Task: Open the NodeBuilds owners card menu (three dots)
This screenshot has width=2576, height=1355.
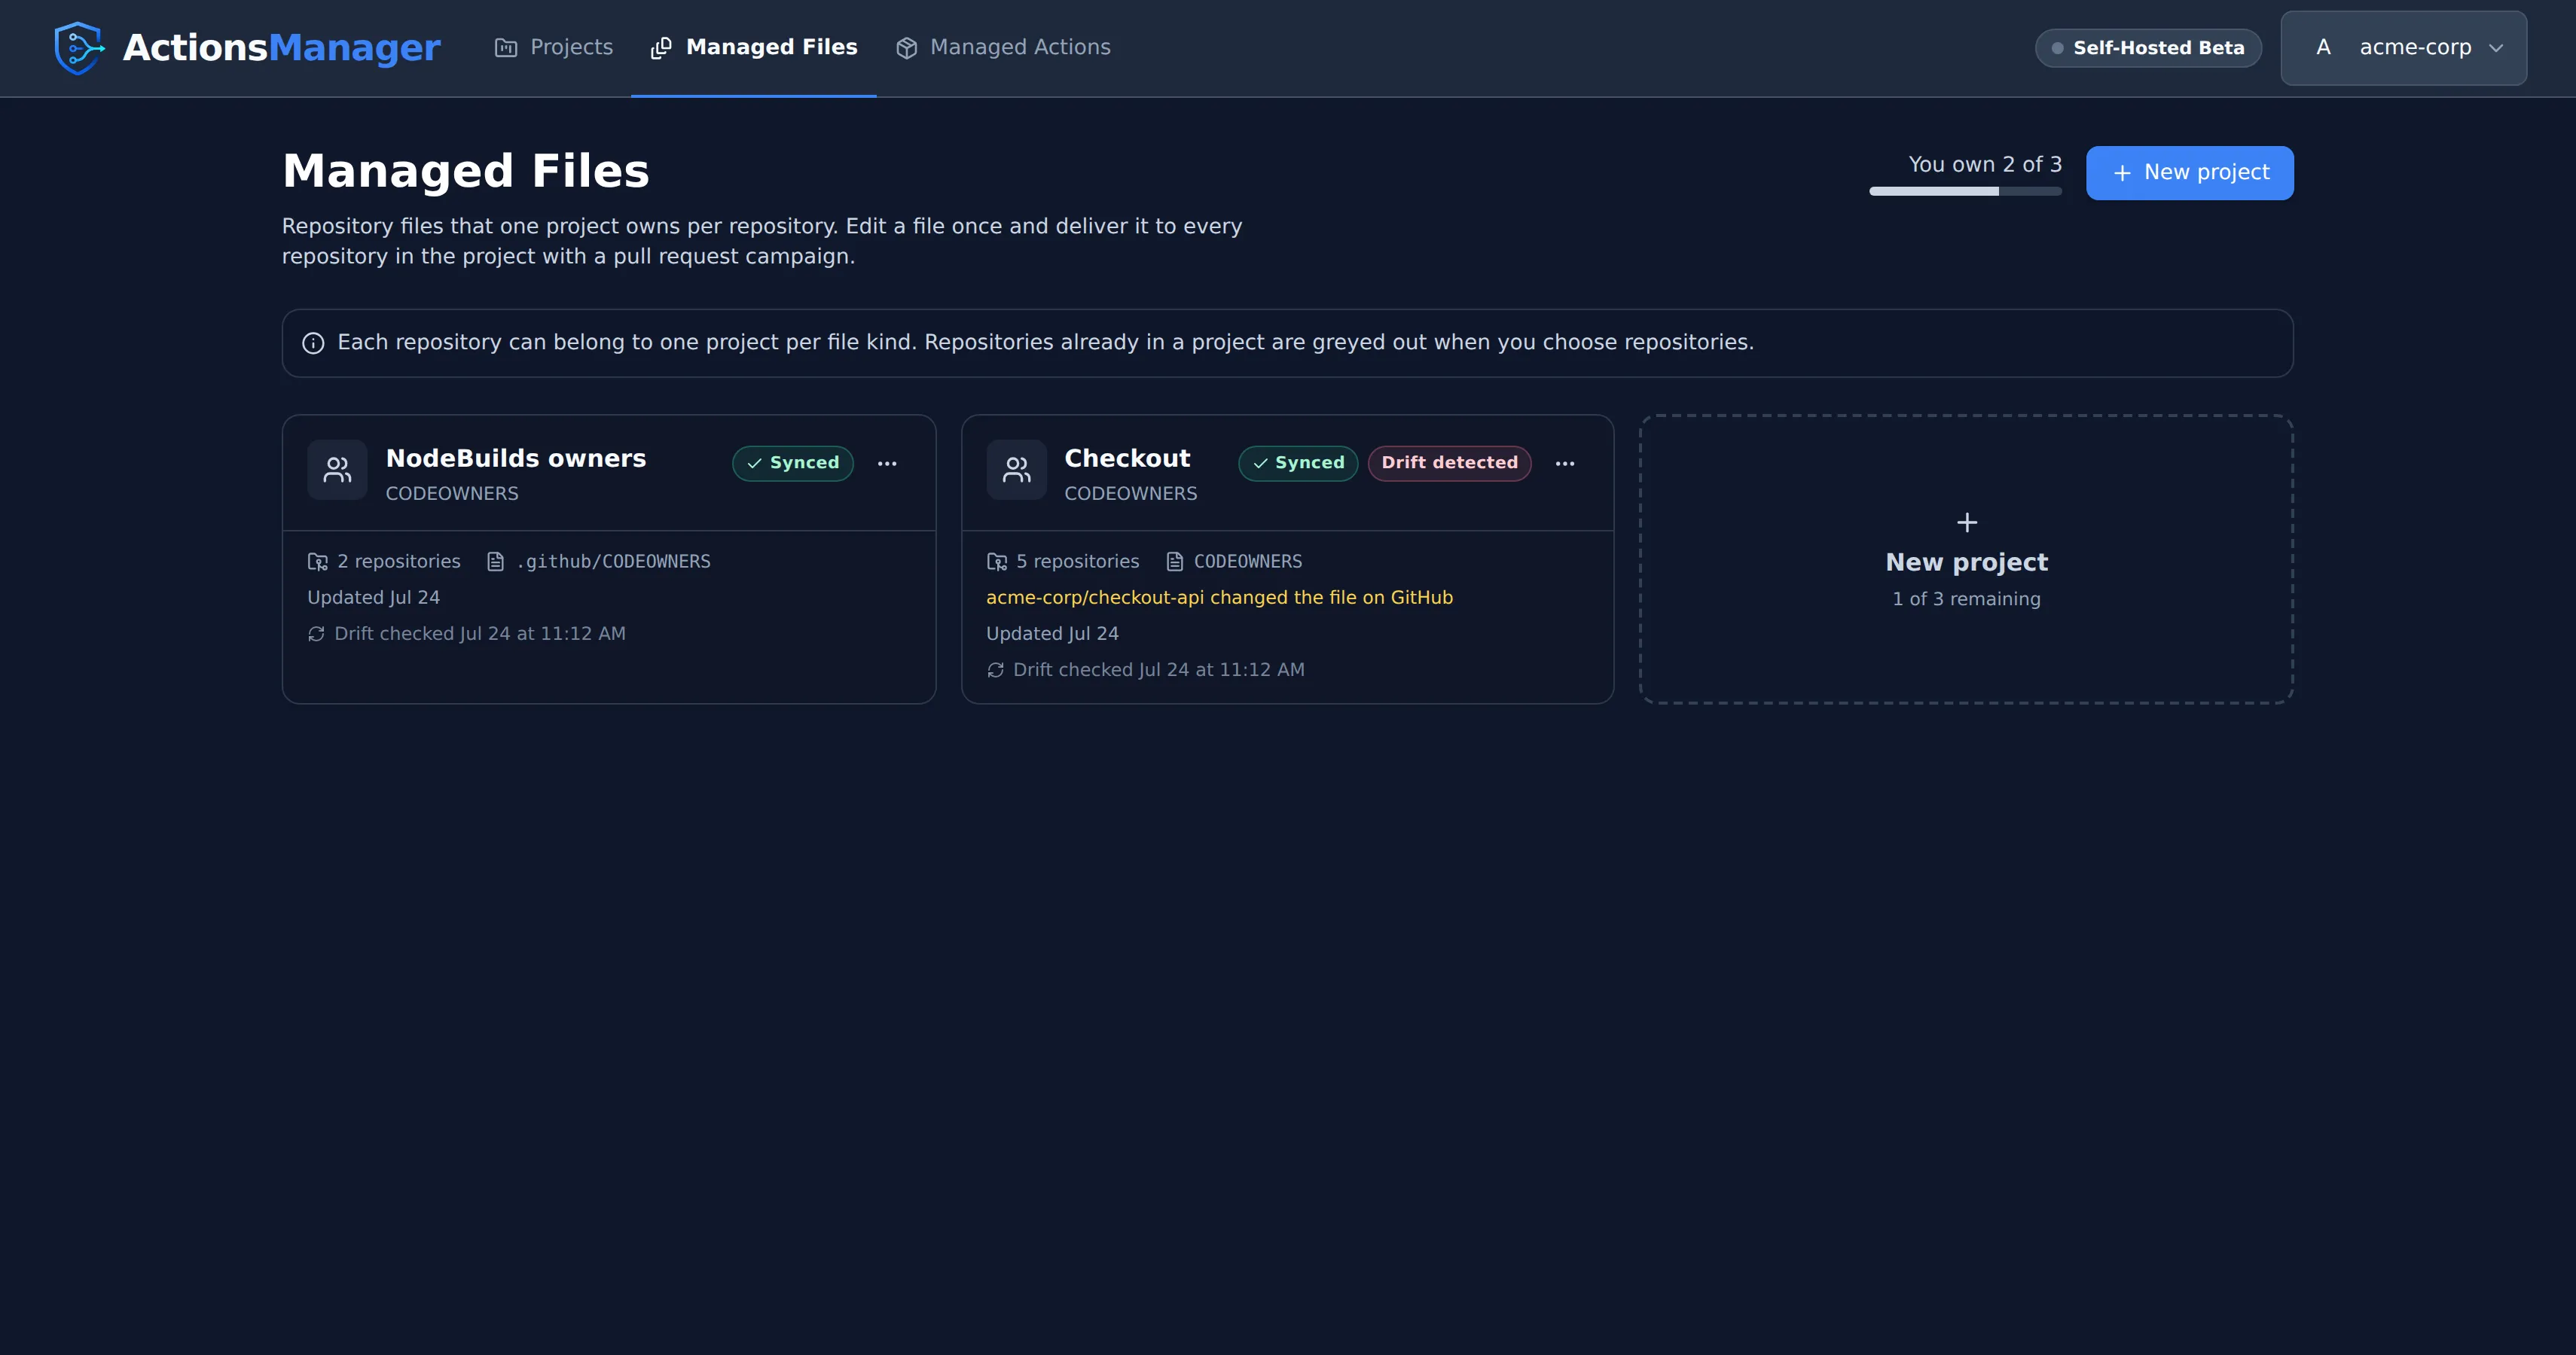Action: (887, 464)
